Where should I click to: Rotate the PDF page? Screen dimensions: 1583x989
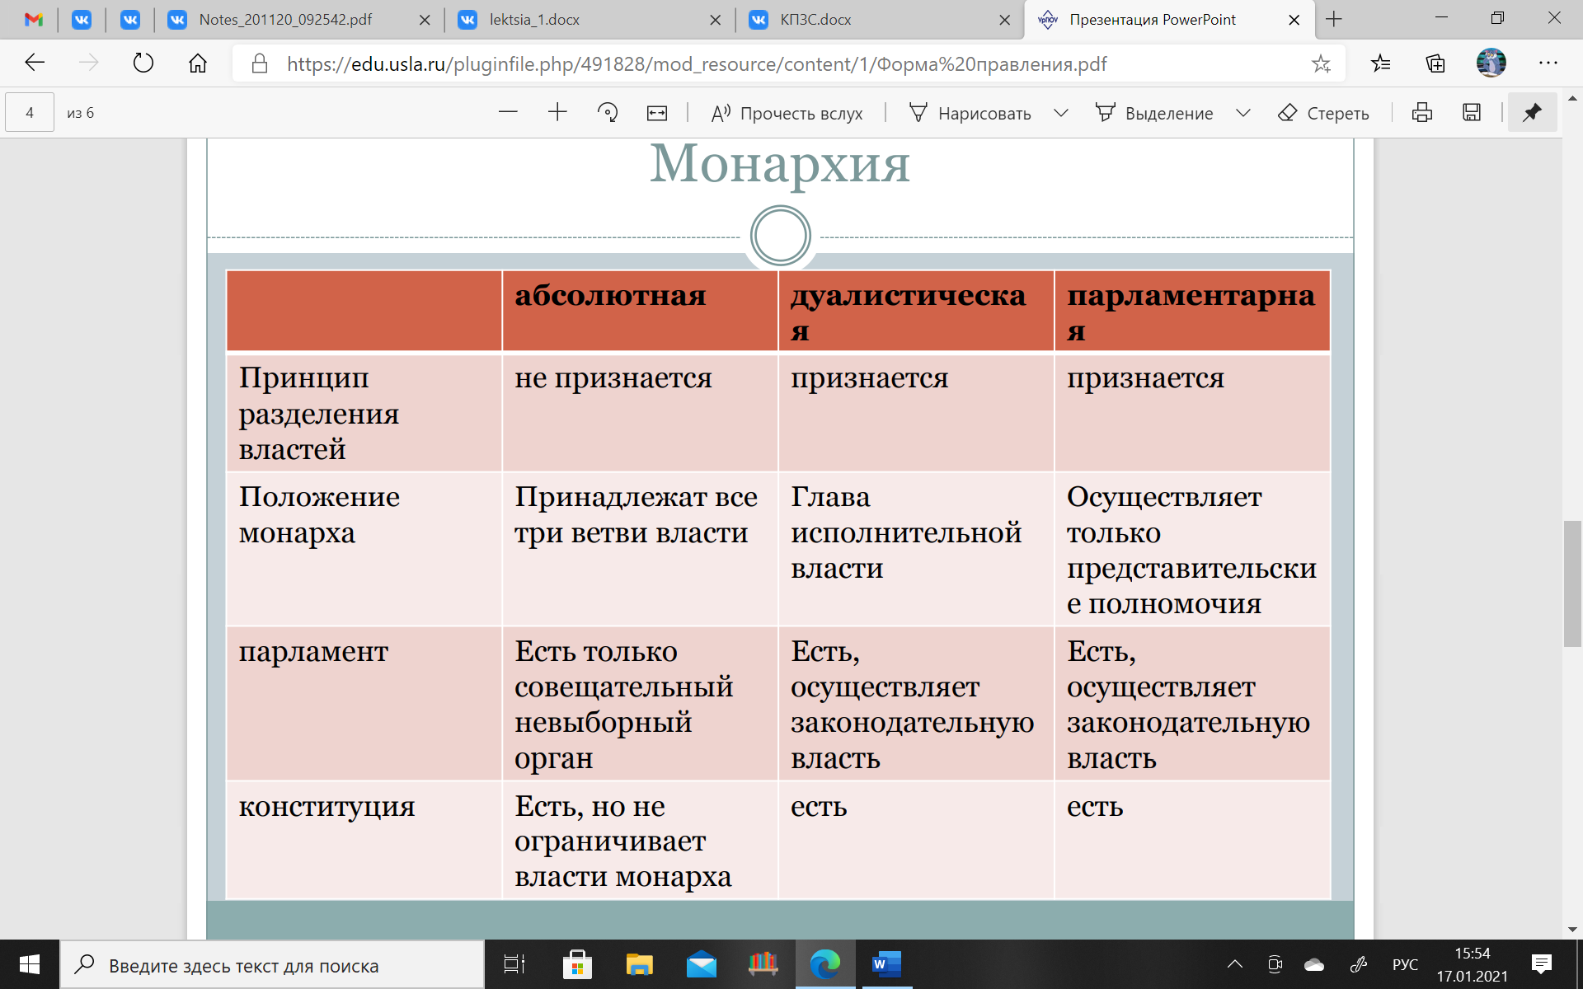[x=608, y=113]
